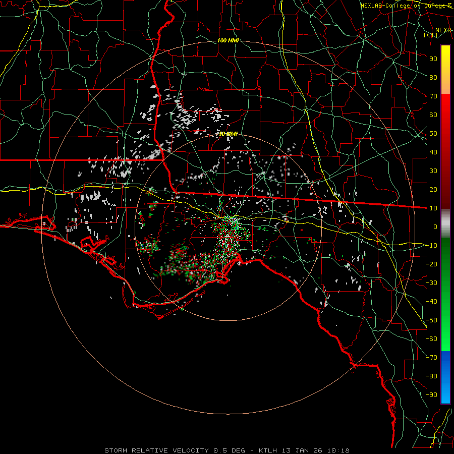Select the -10 value on velocity scale
This screenshot has height=454, width=454.
coord(431,246)
